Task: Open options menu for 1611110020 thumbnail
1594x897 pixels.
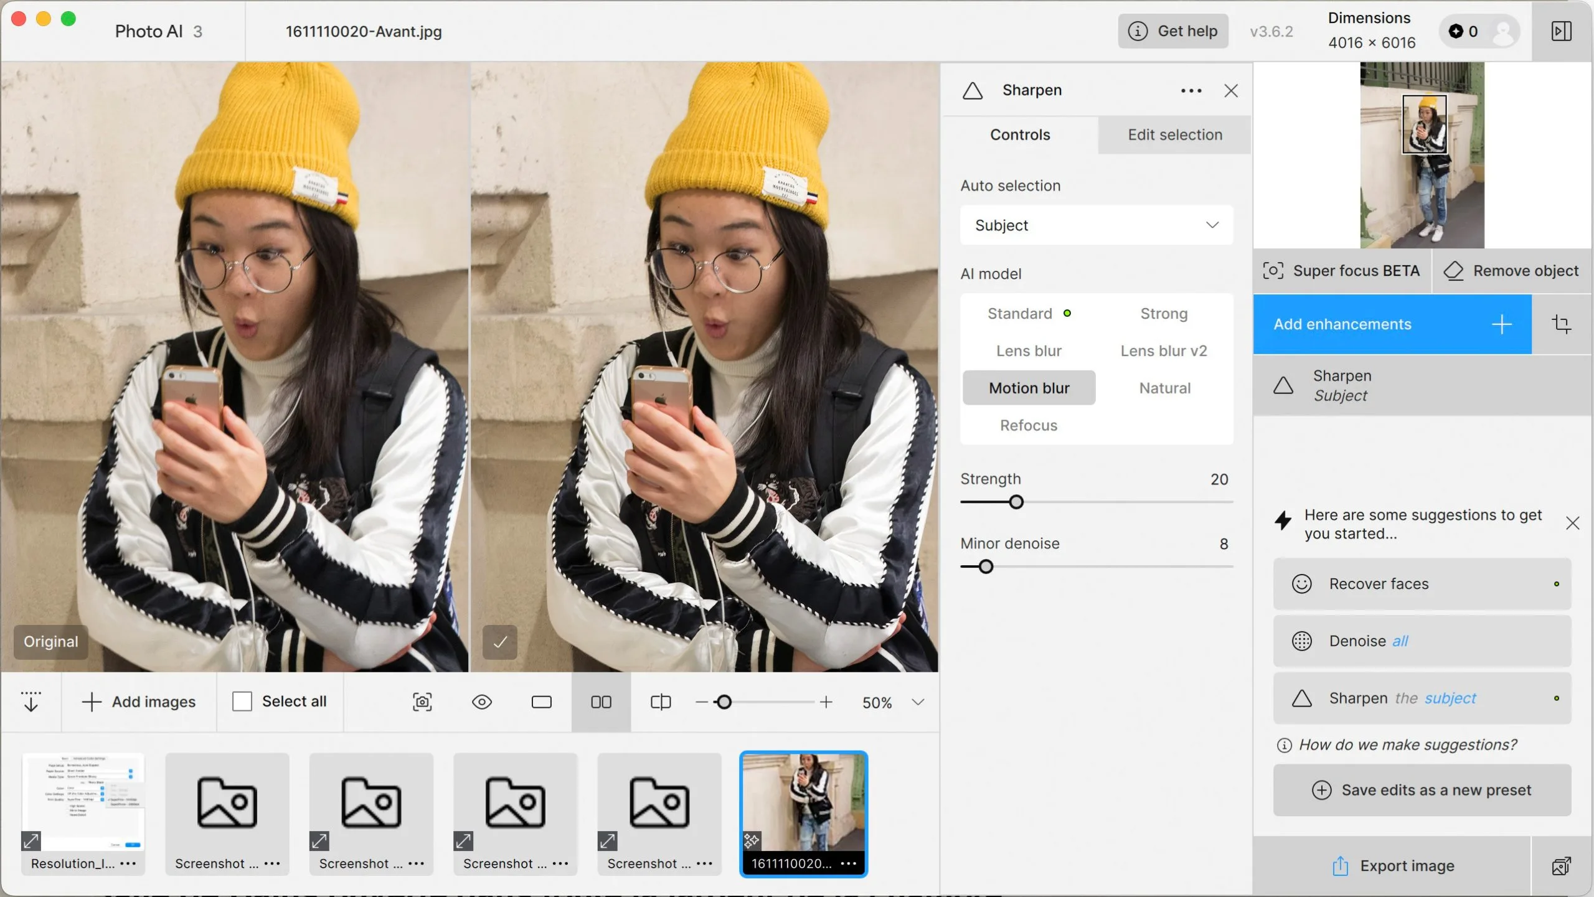Action: pyautogui.click(x=848, y=864)
